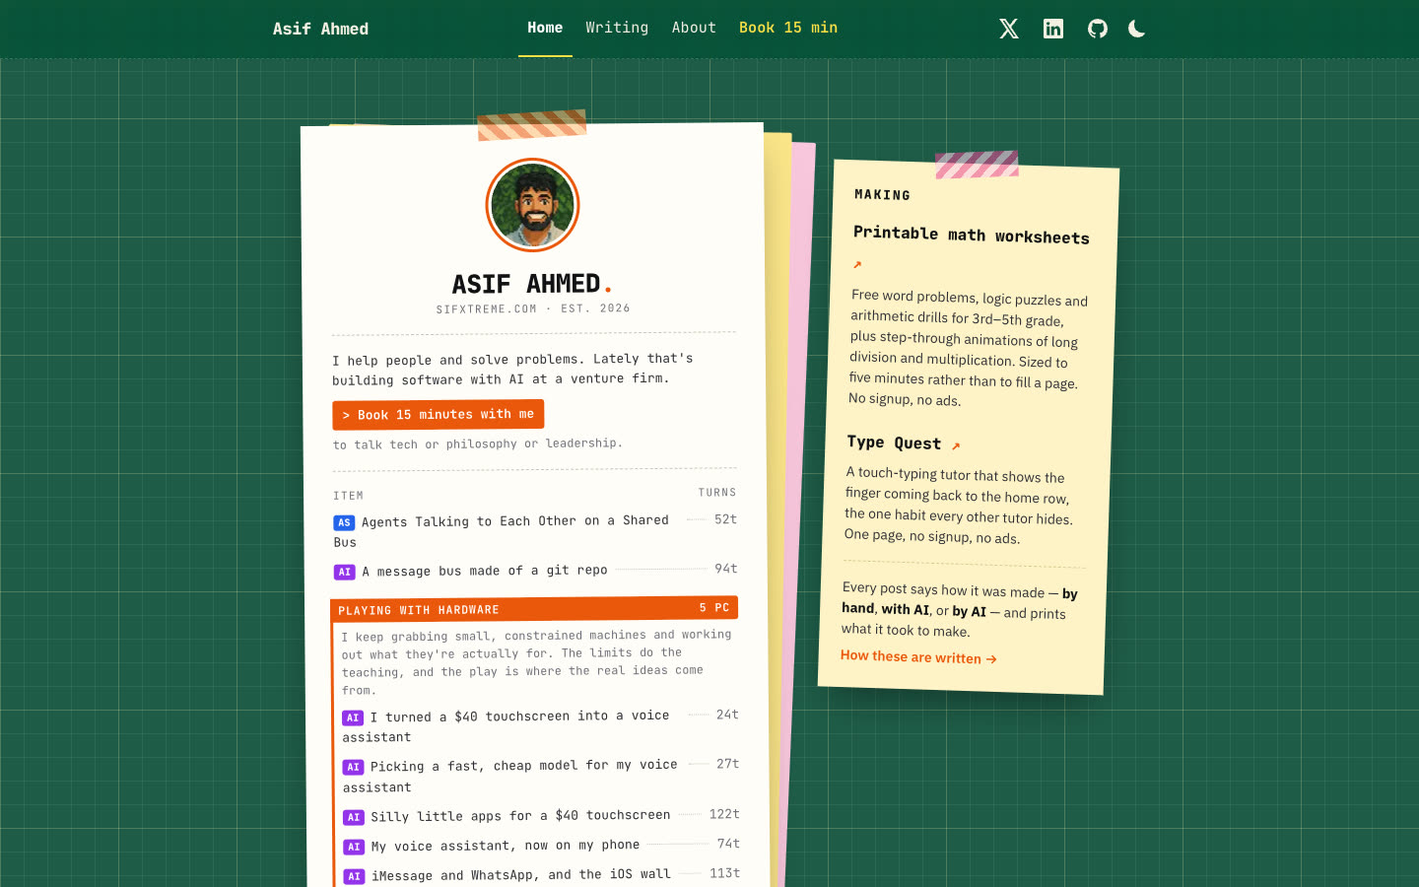Click the AI badge beside My voice assistant
Image resolution: width=1419 pixels, height=887 pixels.
click(354, 847)
